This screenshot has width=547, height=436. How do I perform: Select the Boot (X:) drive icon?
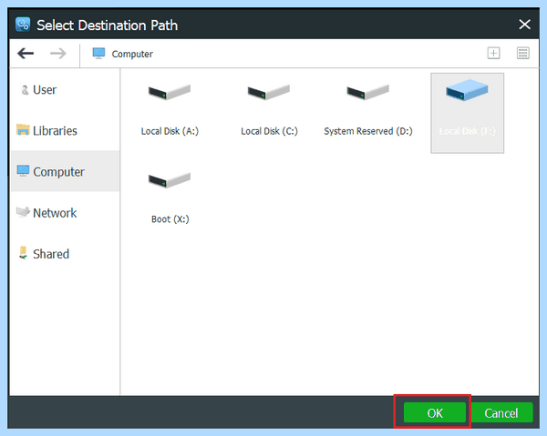pos(170,180)
